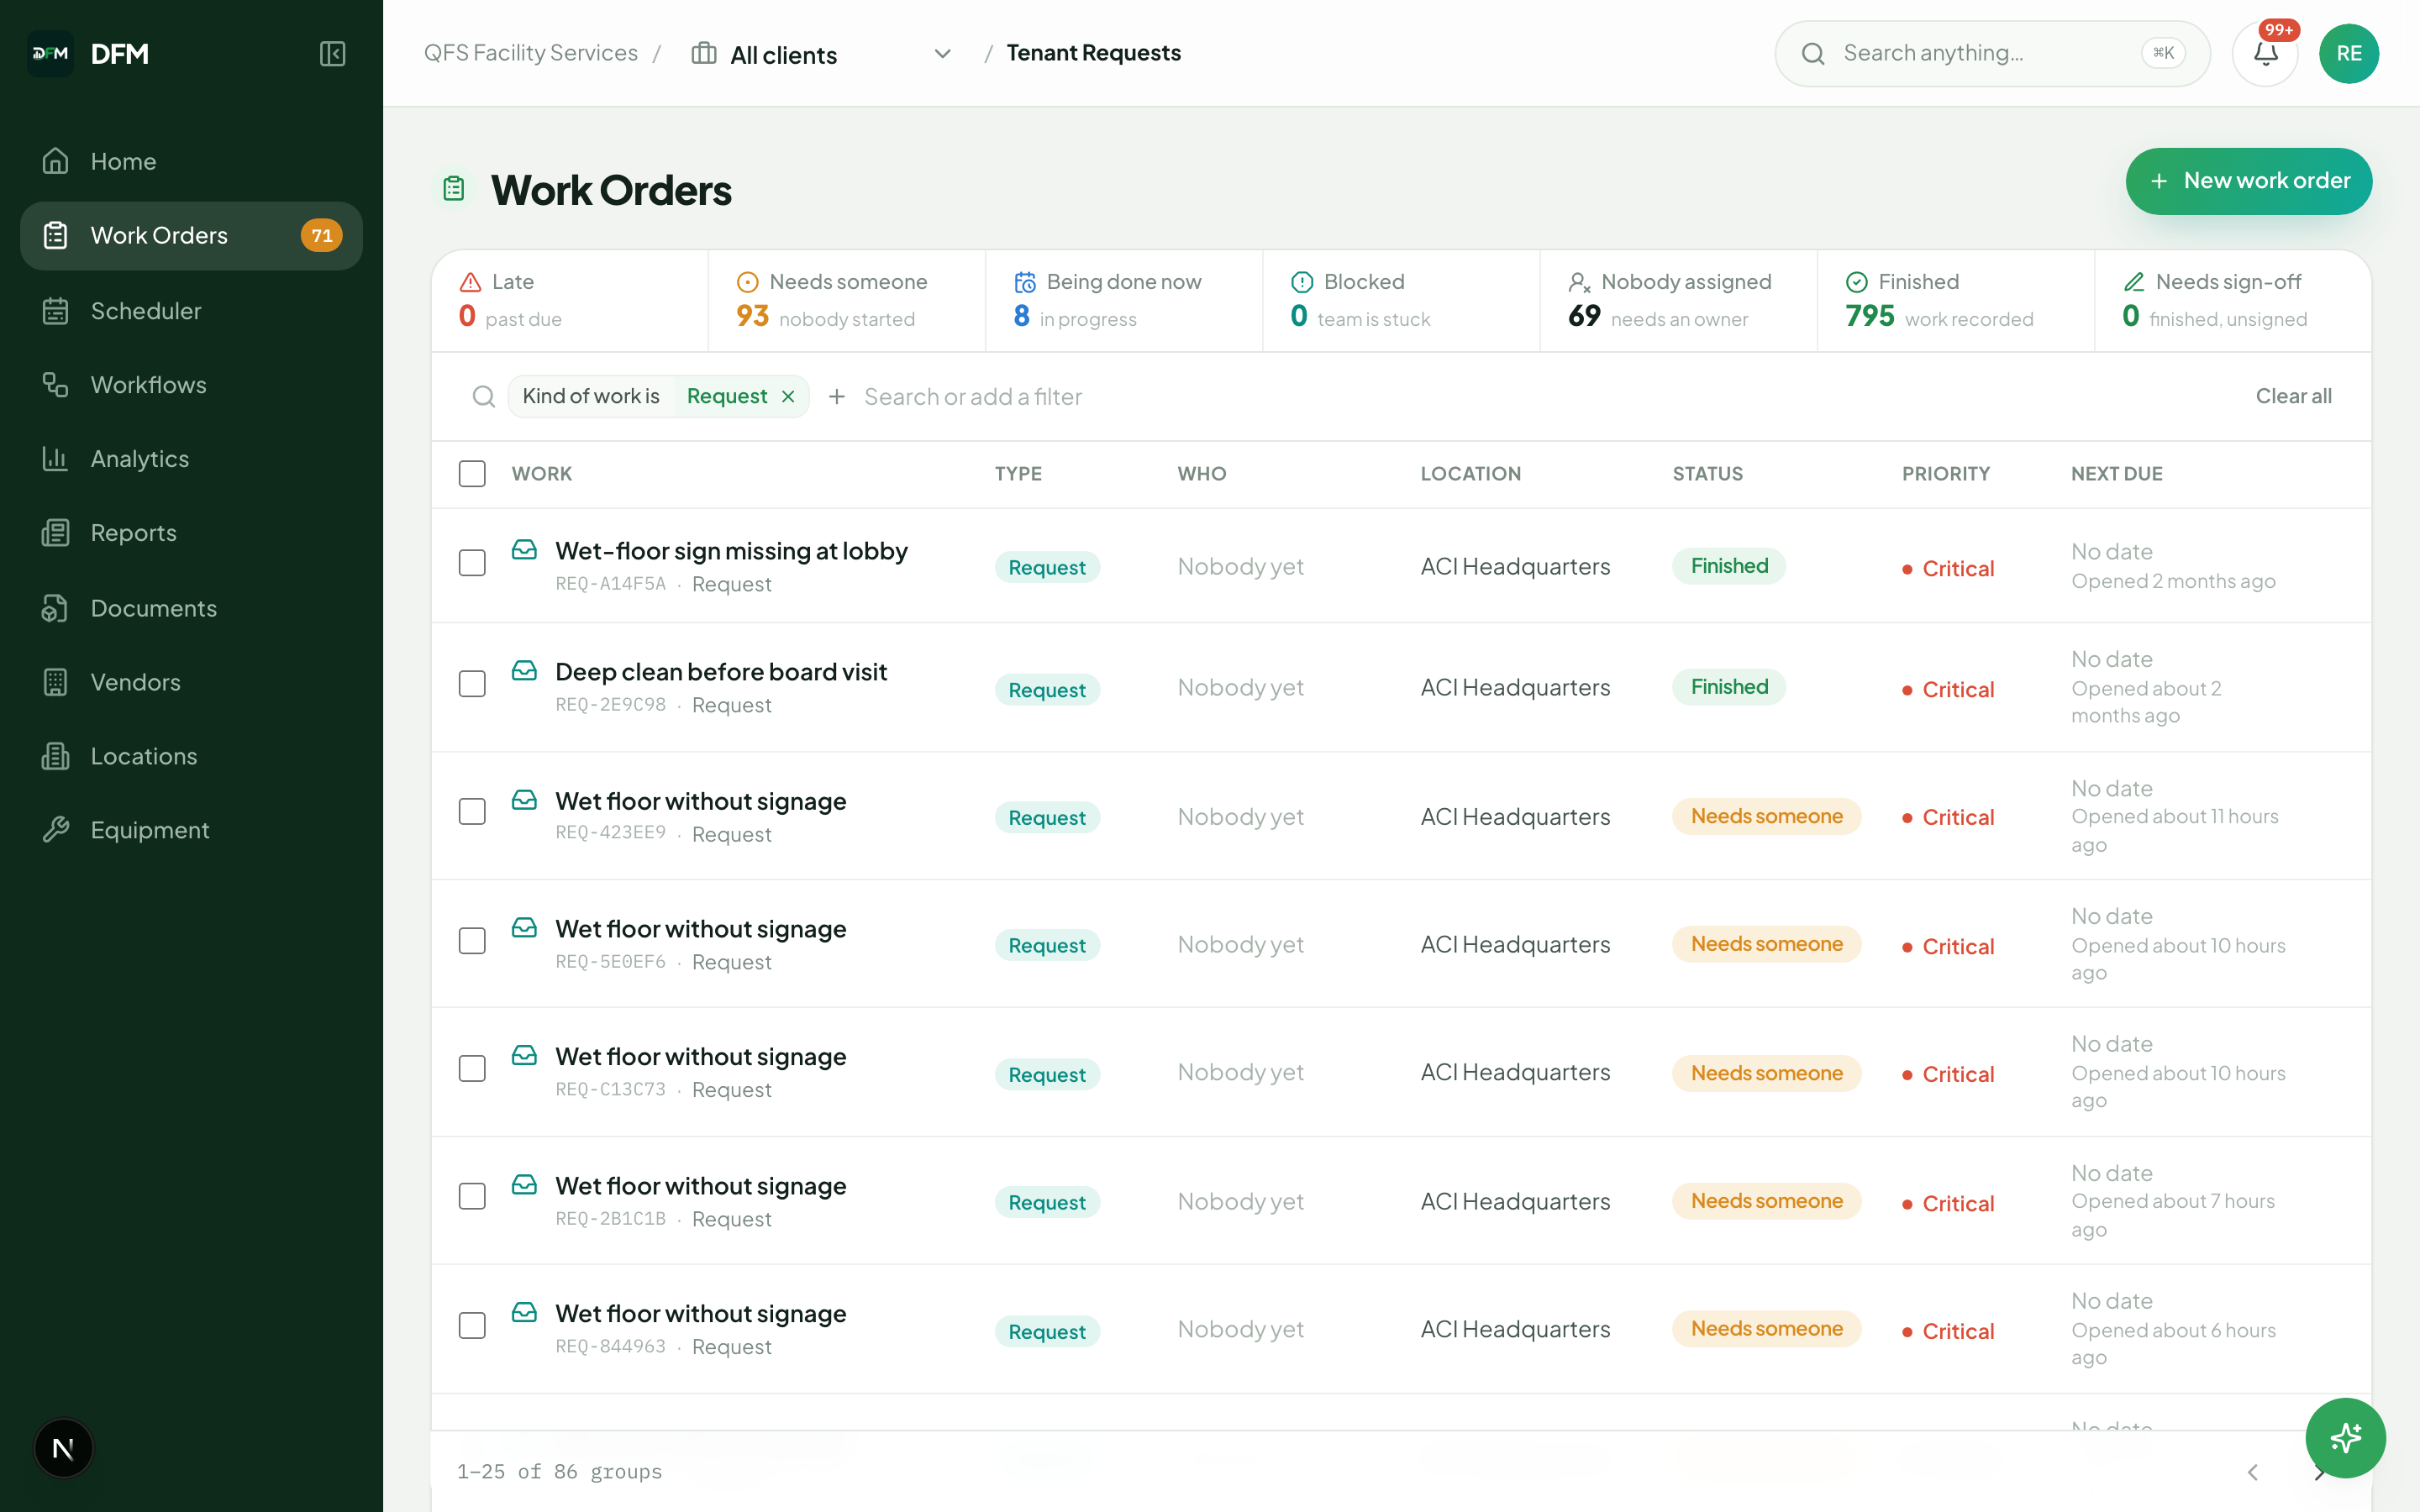Select checkbox for REQ-2B1C1B row
This screenshot has height=1512, width=2420.
point(472,1197)
